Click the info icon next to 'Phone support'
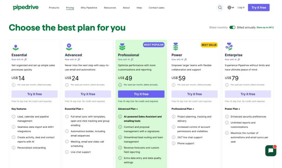This screenshot has height=168, width=282. point(174,143)
